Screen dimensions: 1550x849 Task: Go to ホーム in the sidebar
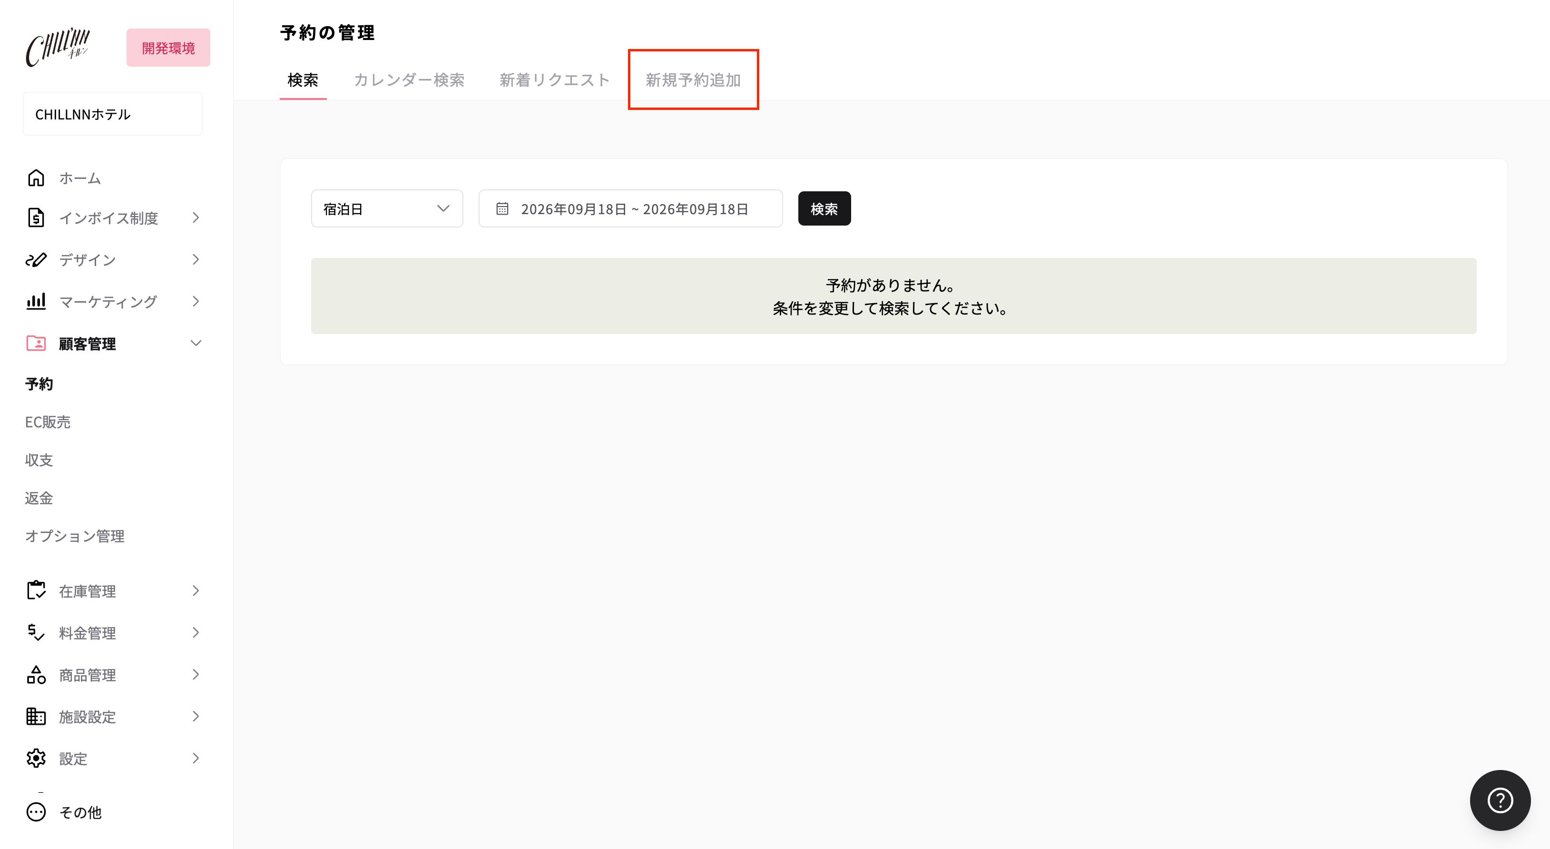(x=80, y=178)
